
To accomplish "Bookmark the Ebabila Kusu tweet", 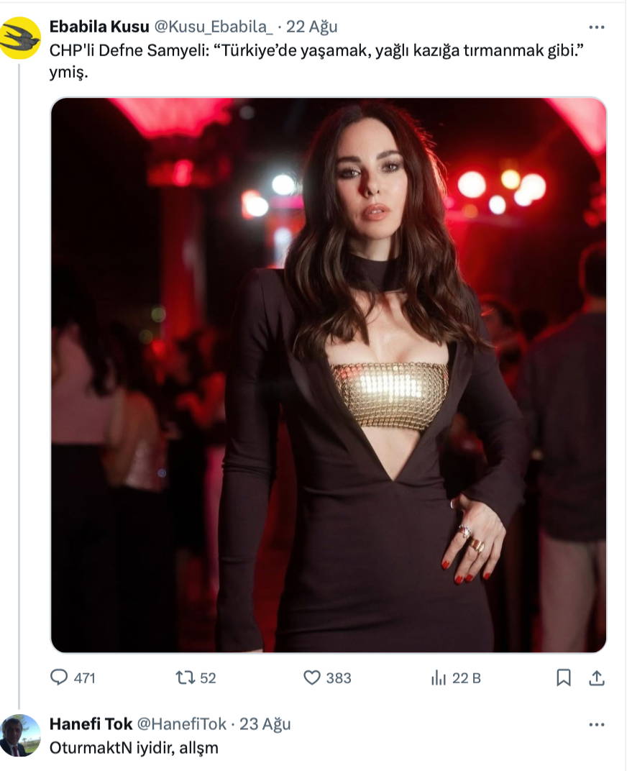I will (x=564, y=678).
